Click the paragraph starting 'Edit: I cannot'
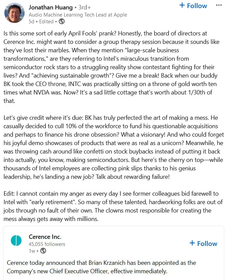230x280 pixels. point(113,206)
